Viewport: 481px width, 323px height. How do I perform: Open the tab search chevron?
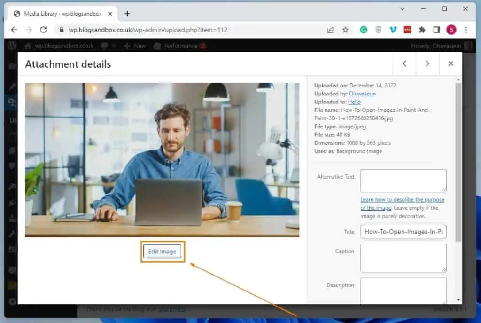[x=403, y=9]
